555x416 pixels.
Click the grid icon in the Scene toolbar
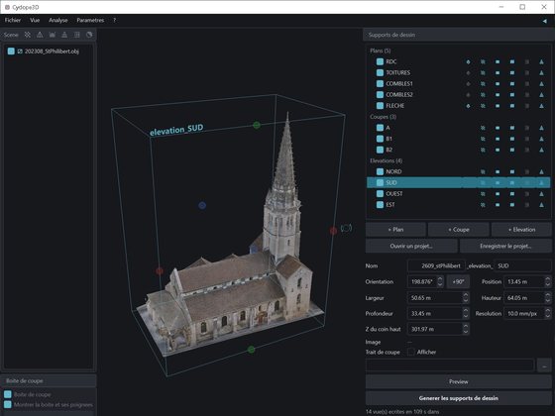pos(77,35)
